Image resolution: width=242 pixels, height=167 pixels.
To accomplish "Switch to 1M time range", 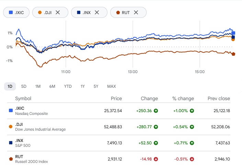I will (x=38, y=86).
